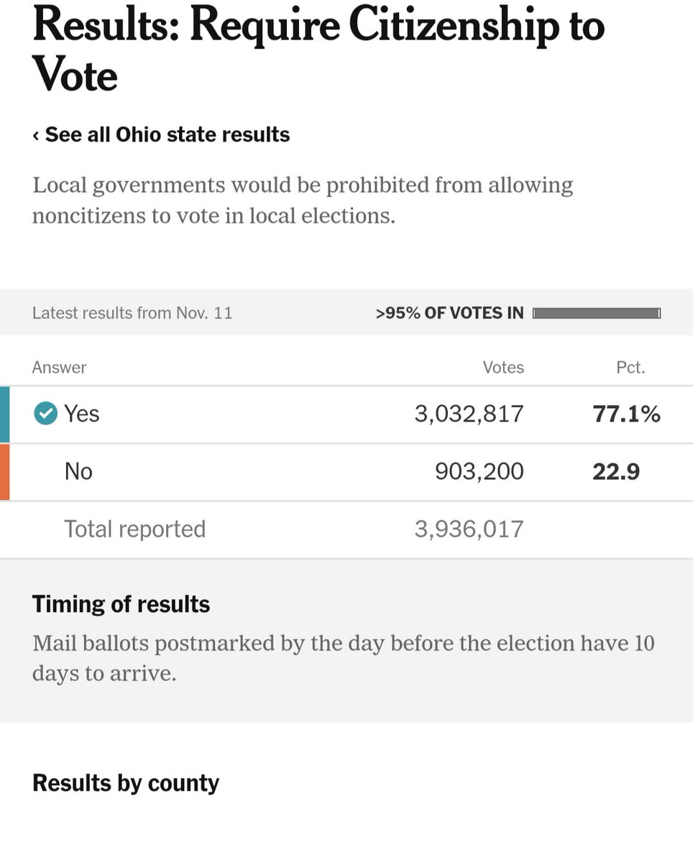Viewport: 693px width, 862px height.
Task: Select the No answer label
Action: pyautogui.click(x=78, y=471)
